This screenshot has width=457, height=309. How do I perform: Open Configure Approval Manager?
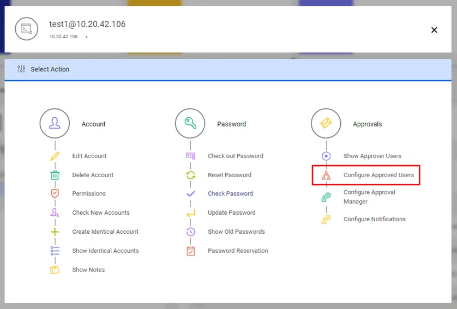coord(369,197)
